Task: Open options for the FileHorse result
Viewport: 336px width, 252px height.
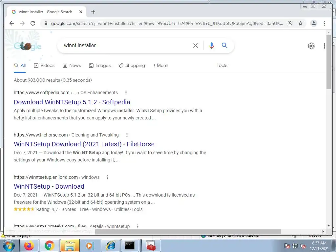Action: [127, 135]
